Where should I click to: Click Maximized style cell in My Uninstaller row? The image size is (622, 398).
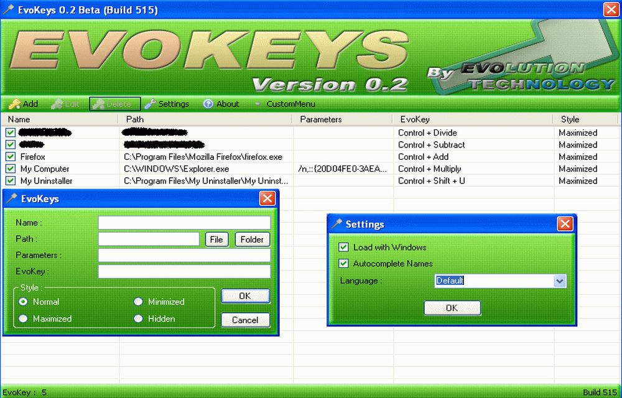pyautogui.click(x=578, y=181)
